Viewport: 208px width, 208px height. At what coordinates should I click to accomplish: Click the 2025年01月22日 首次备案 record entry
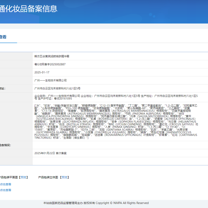50,153
